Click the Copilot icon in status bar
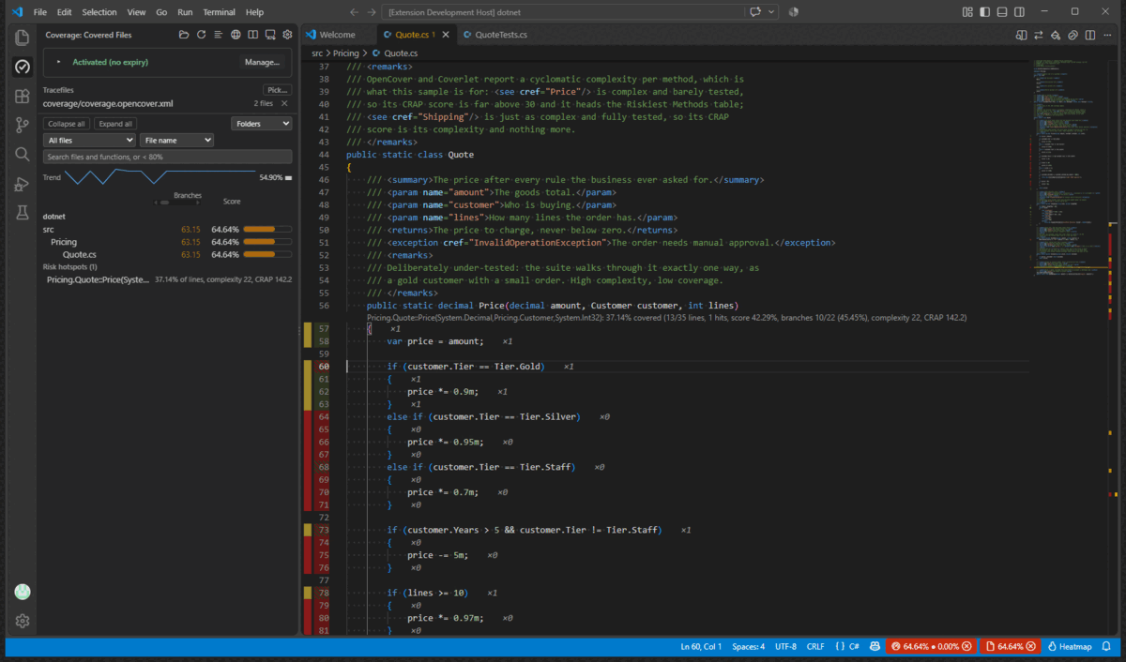The height and width of the screenshot is (662, 1126). (874, 647)
